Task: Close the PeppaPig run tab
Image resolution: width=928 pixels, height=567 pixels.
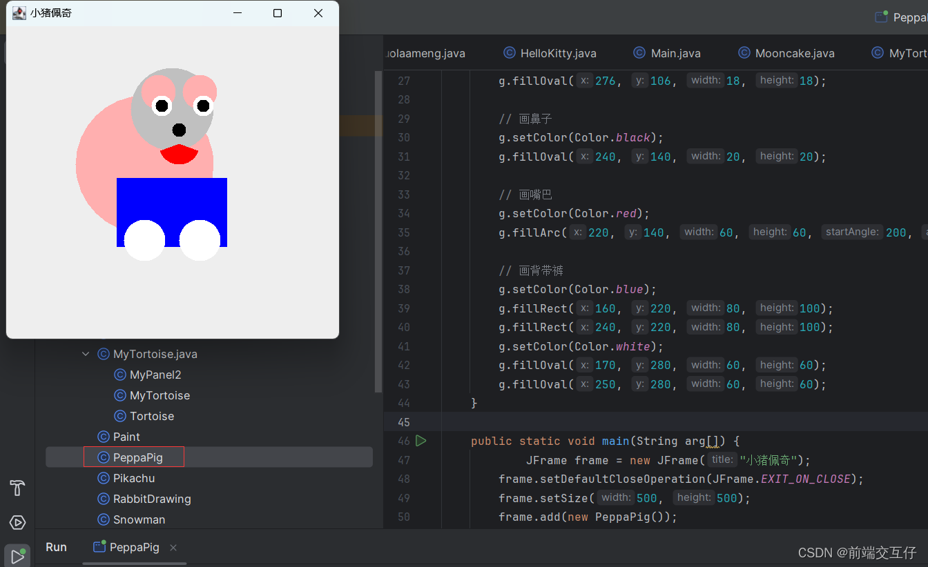Action: coord(173,548)
